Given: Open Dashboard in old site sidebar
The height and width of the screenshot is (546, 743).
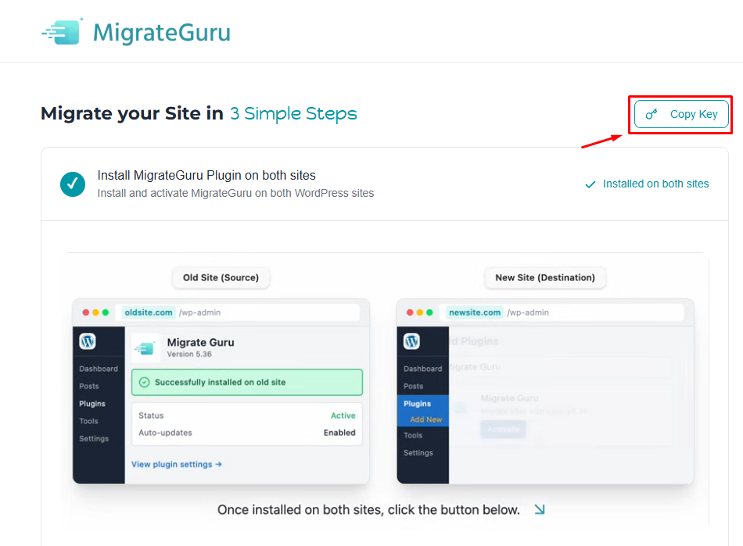Looking at the screenshot, I should click(x=99, y=369).
